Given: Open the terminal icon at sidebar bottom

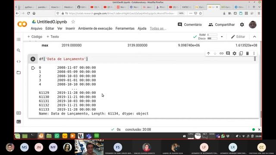Looking at the screenshot, I should (x=19, y=121).
